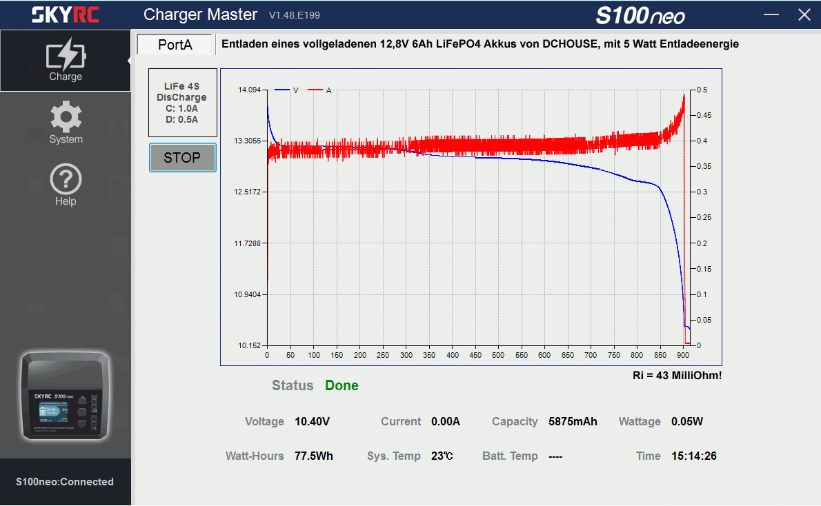The width and height of the screenshot is (821, 506).
Task: Click the blue V voltage legend entry
Action: click(286, 90)
